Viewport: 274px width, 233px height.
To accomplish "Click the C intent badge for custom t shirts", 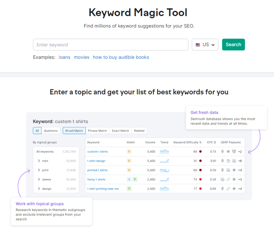I will coord(129,151).
